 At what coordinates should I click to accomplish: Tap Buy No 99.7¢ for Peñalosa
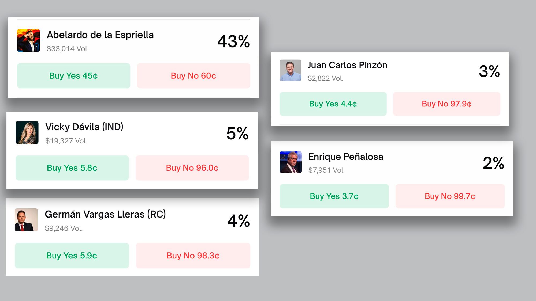click(x=450, y=196)
